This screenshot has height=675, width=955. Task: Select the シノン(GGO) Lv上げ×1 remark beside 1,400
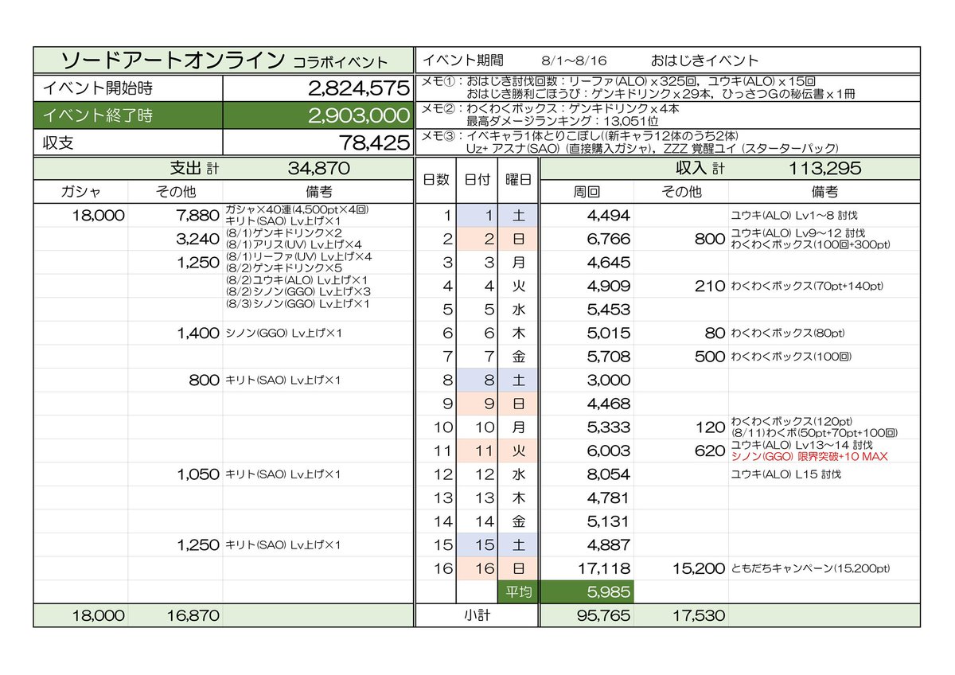pyautogui.click(x=283, y=334)
